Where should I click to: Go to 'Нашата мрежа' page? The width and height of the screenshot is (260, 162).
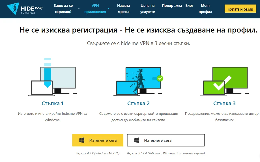pyautogui.click(x=124, y=8)
